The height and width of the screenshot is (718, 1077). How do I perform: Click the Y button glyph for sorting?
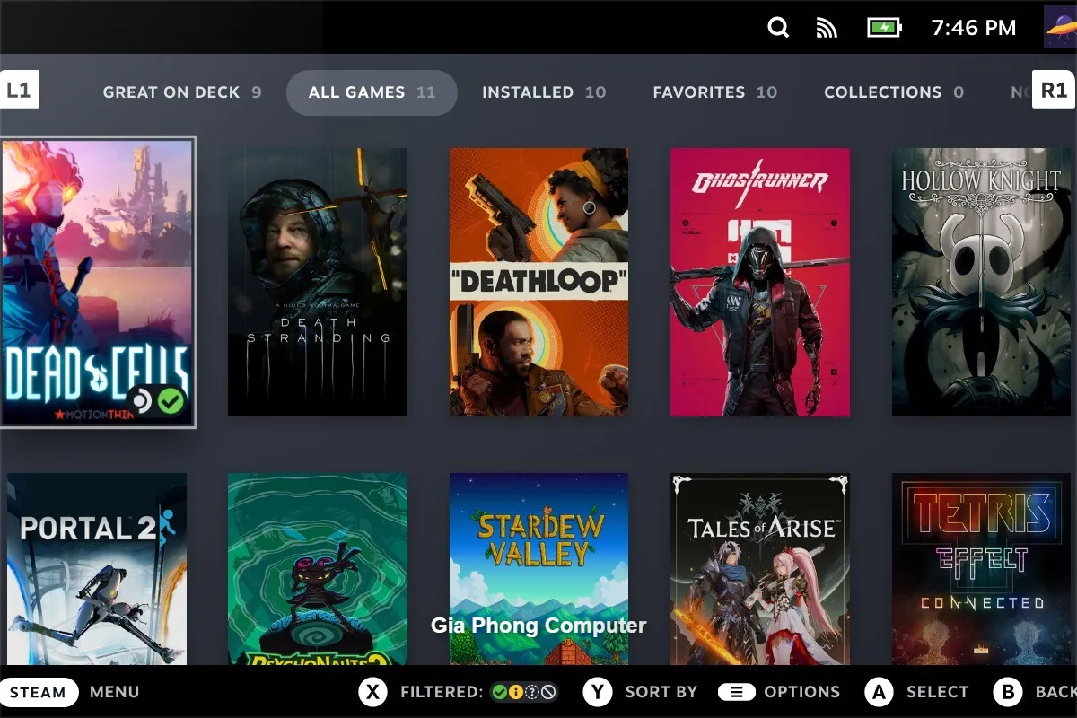pyautogui.click(x=598, y=692)
